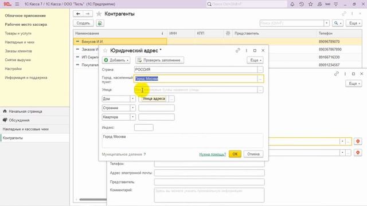Click the Индекс input field

point(144,128)
